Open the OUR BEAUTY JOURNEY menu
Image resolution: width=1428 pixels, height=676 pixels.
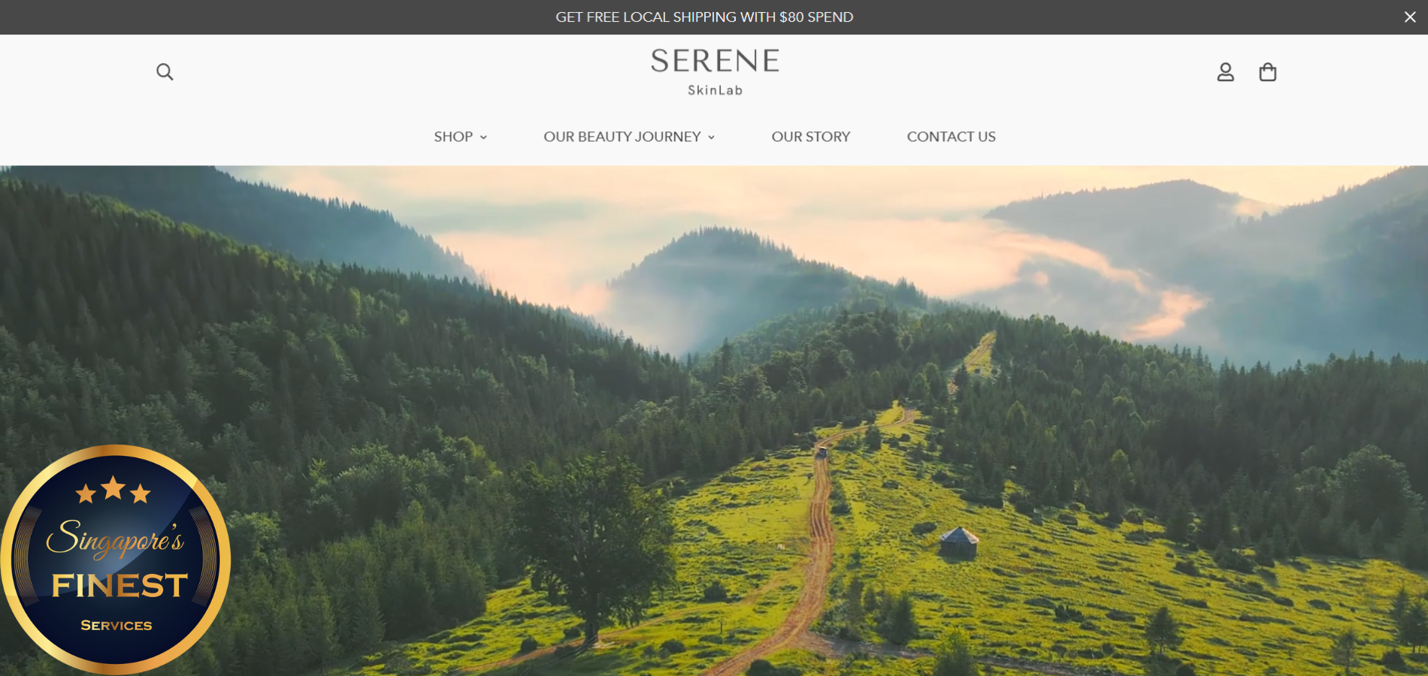[622, 137]
